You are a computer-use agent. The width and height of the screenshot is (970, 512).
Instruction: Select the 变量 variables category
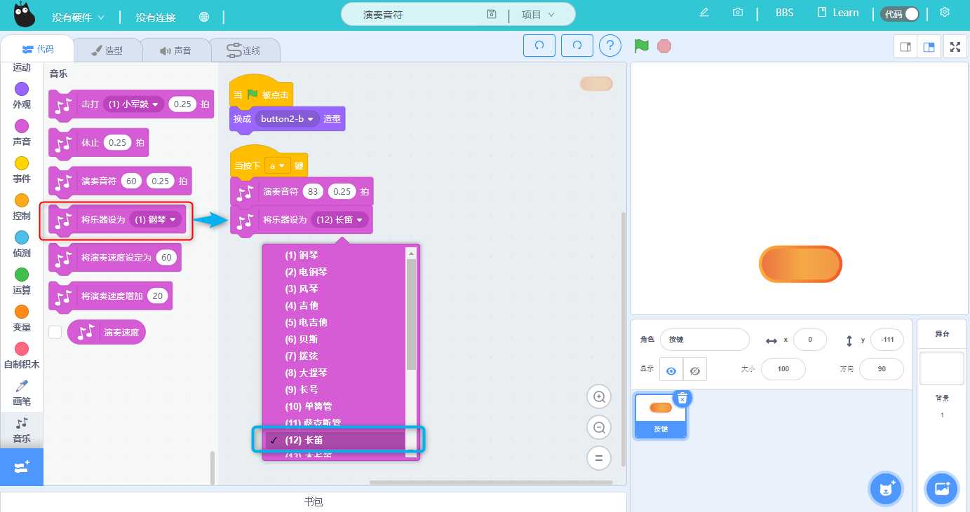click(x=22, y=318)
